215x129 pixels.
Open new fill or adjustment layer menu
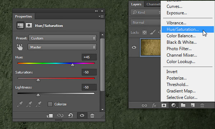pyautogui.click(x=173, y=105)
